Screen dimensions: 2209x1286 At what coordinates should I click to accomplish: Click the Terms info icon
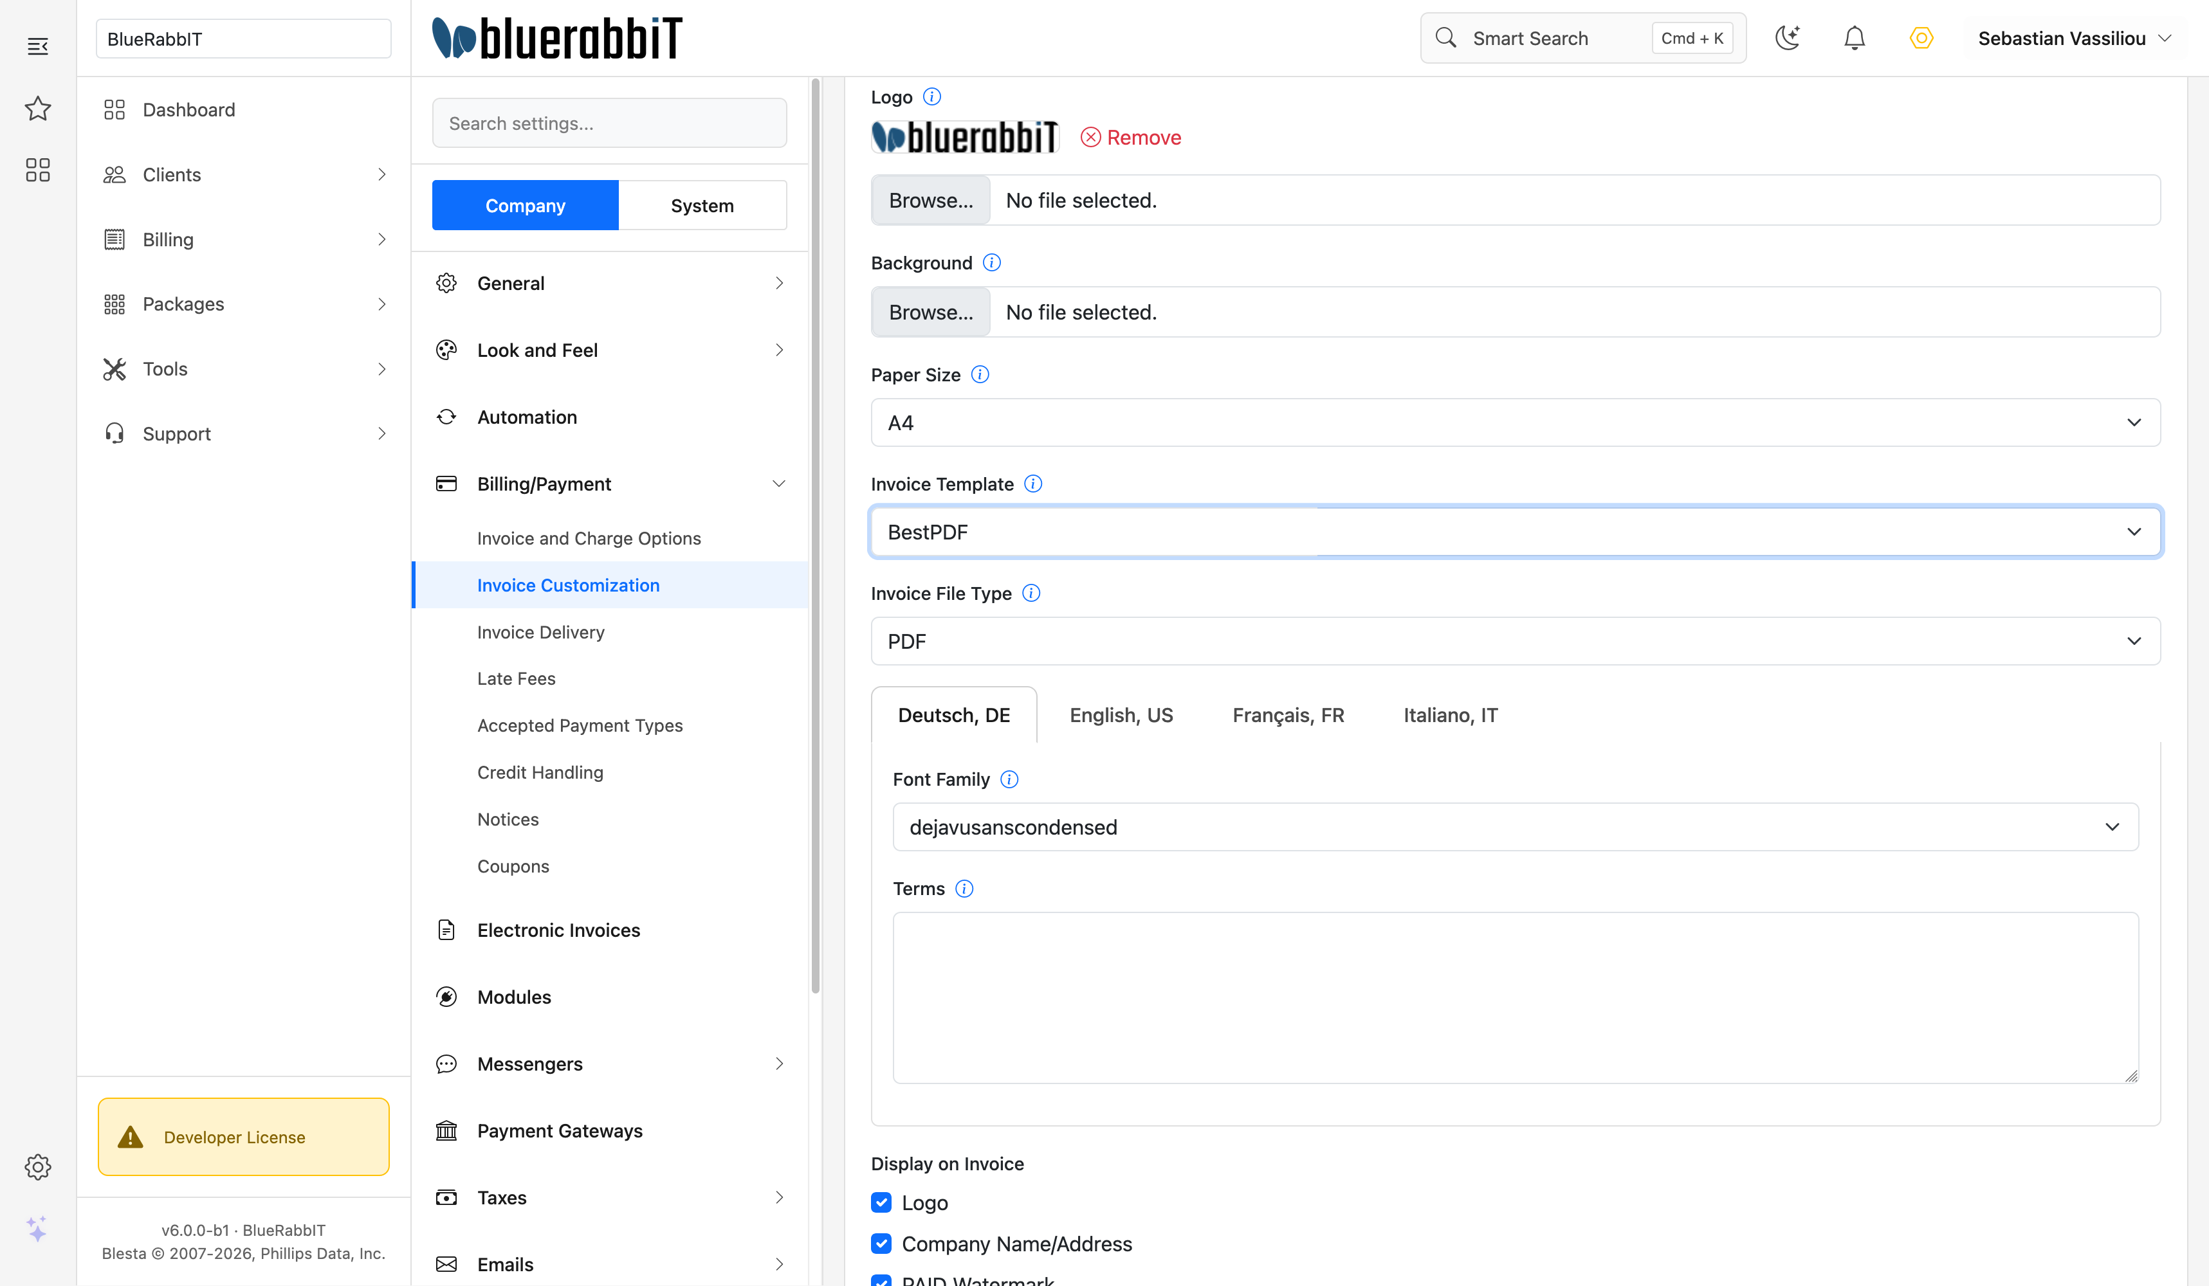964,888
